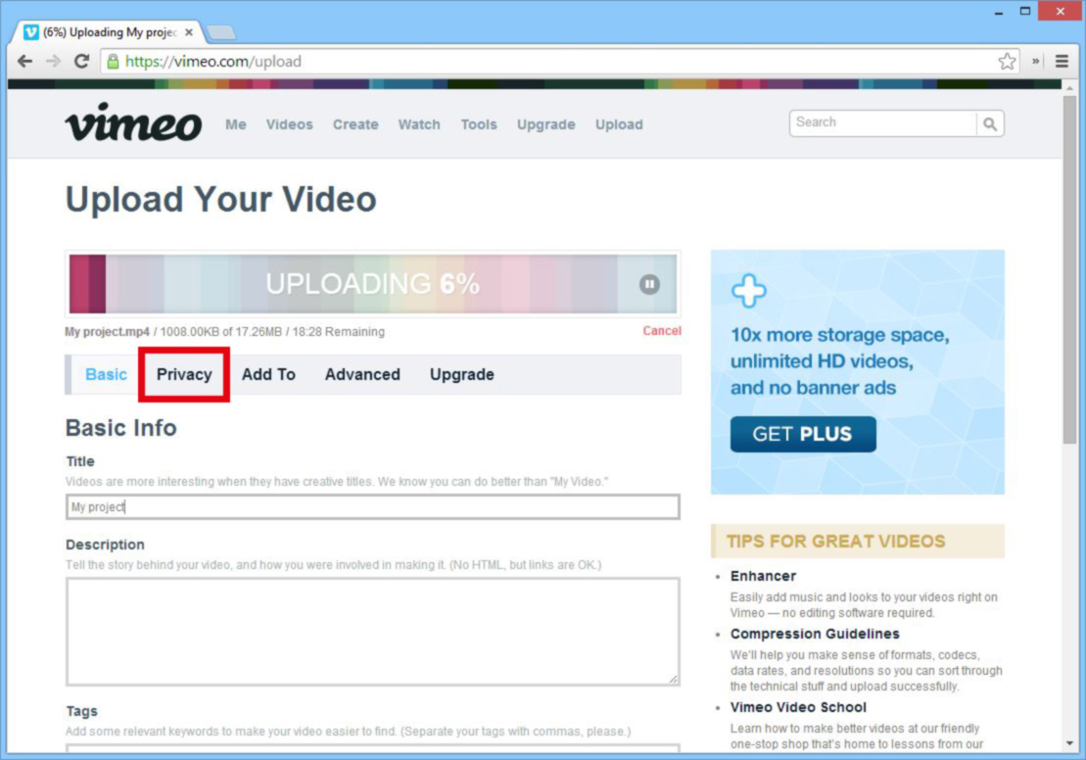This screenshot has height=760, width=1086.
Task: Open the Enhancer tip link
Action: tap(763, 576)
